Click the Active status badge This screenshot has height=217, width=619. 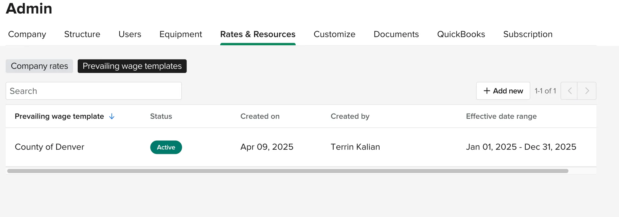(166, 147)
